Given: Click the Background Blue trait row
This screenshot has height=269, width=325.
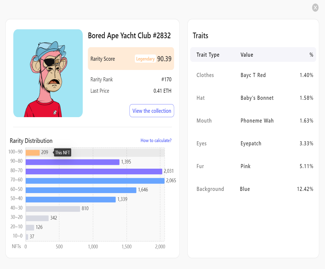Looking at the screenshot, I should [253, 189].
